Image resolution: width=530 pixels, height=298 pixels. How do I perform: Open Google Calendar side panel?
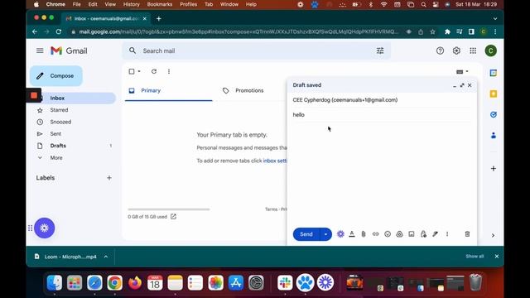pyautogui.click(x=494, y=73)
